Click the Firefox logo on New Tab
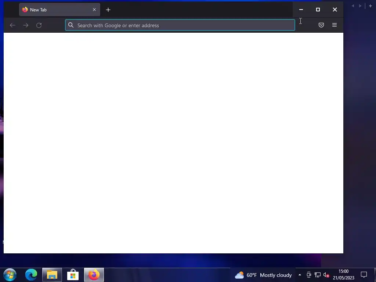This screenshot has width=376, height=282. (x=25, y=10)
